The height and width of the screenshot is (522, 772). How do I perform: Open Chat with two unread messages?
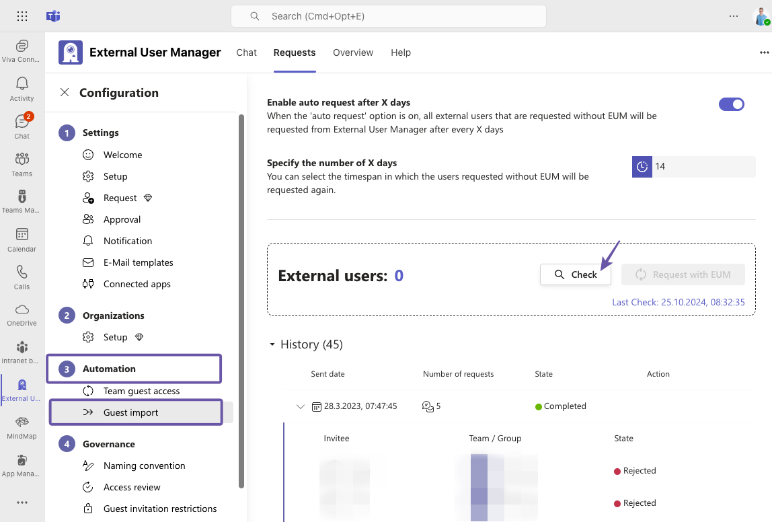tap(22, 126)
